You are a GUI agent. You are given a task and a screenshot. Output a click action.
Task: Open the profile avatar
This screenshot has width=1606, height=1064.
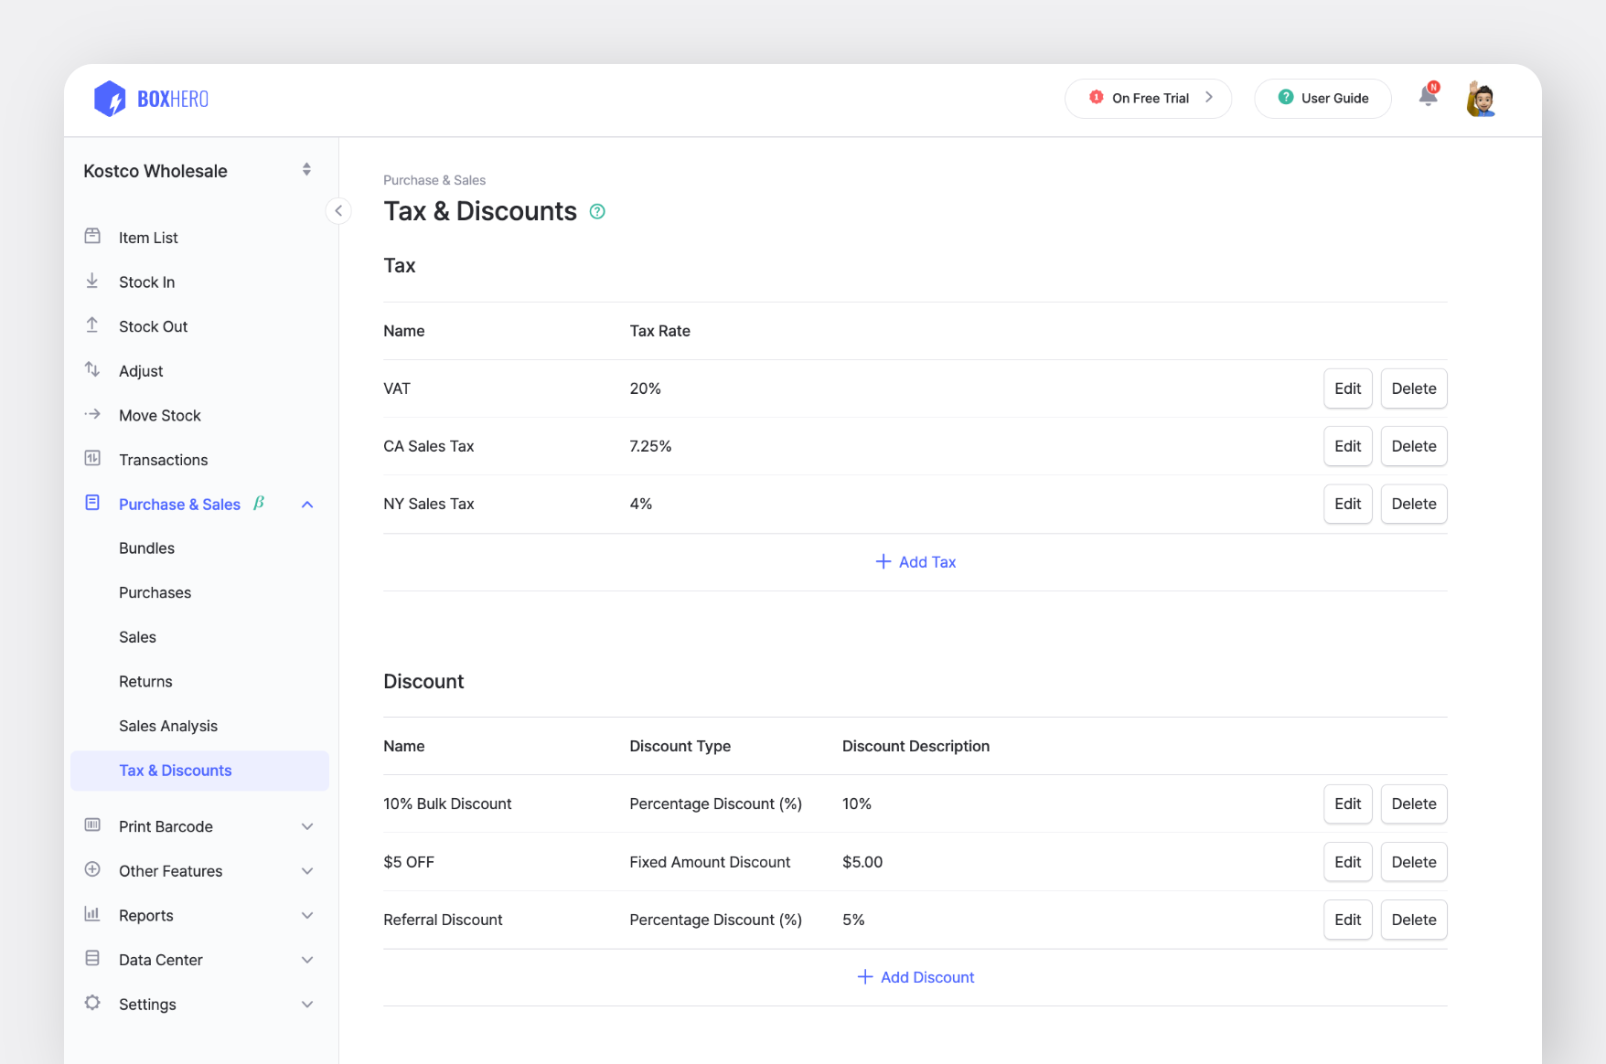[1480, 98]
